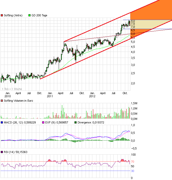
Task: Click the Softing Volumen legend swatch
Action: click(2, 101)
